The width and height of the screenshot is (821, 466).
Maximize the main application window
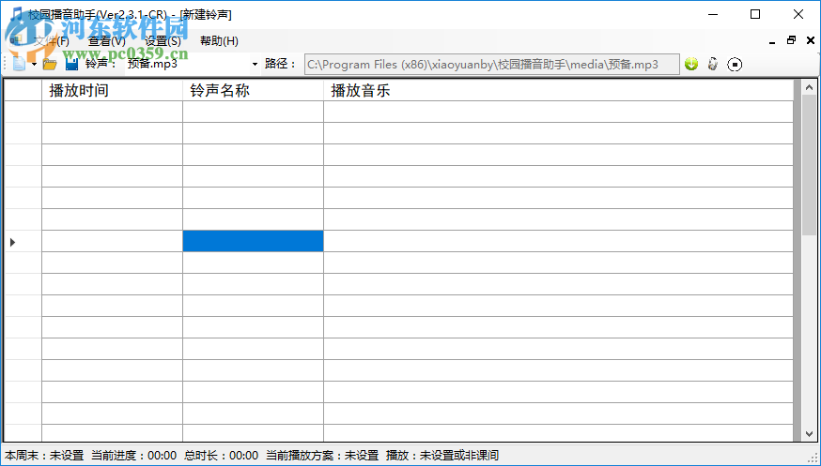tap(755, 15)
